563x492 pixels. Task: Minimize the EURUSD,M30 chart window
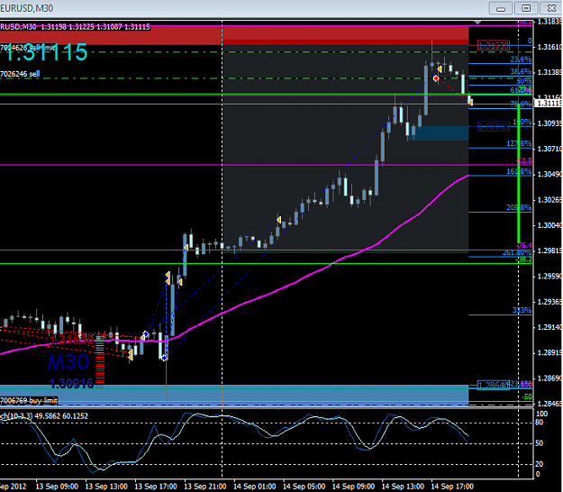point(501,8)
